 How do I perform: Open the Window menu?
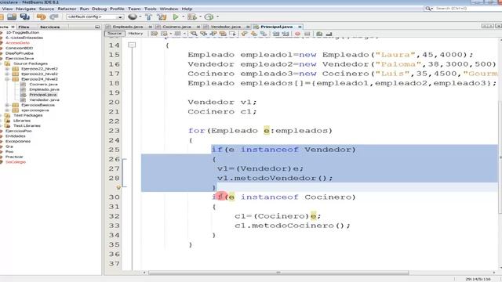169,9
